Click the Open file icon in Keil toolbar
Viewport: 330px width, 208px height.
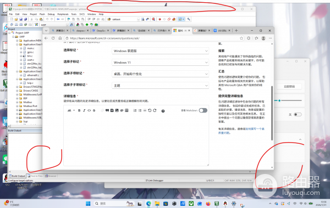[x=16, y=19]
